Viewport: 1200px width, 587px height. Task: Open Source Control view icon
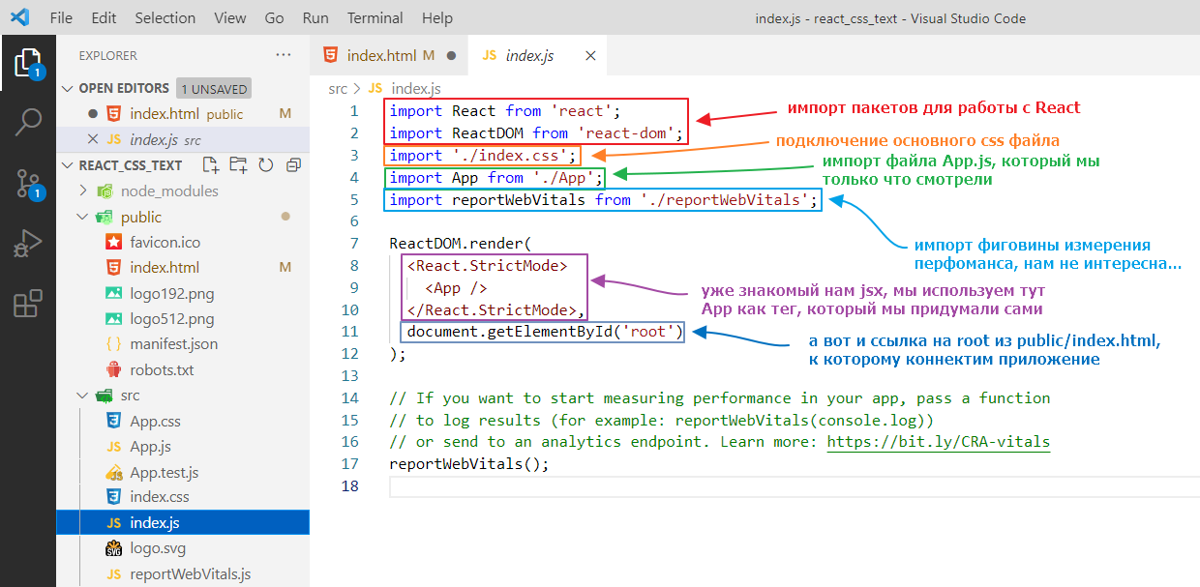(x=27, y=183)
